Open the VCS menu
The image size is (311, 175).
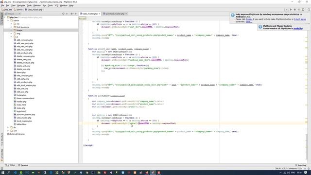point(56,5)
